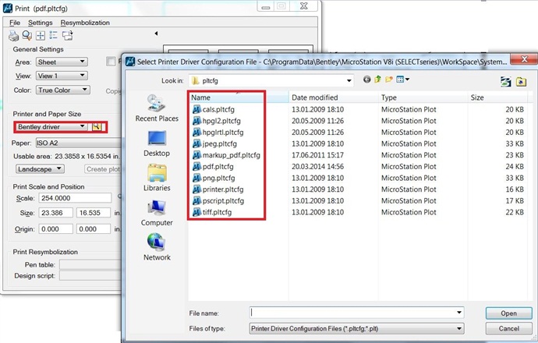Click the Up One Level folder icon
The image size is (538, 343).
[x=377, y=80]
